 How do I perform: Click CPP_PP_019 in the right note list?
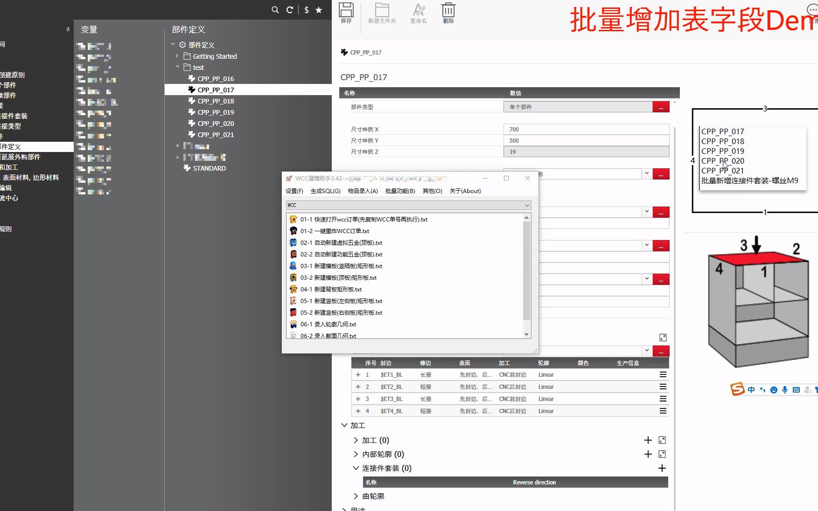pos(722,151)
